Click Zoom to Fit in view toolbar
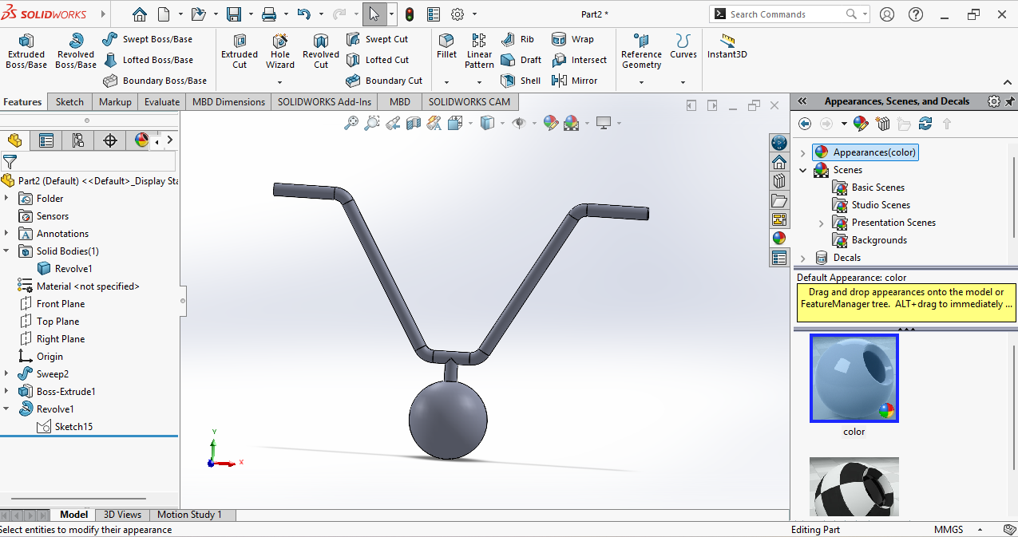Viewport: 1018px width, 537px height. [351, 123]
